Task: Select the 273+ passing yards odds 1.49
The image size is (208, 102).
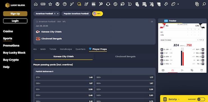Action: tap(64, 77)
